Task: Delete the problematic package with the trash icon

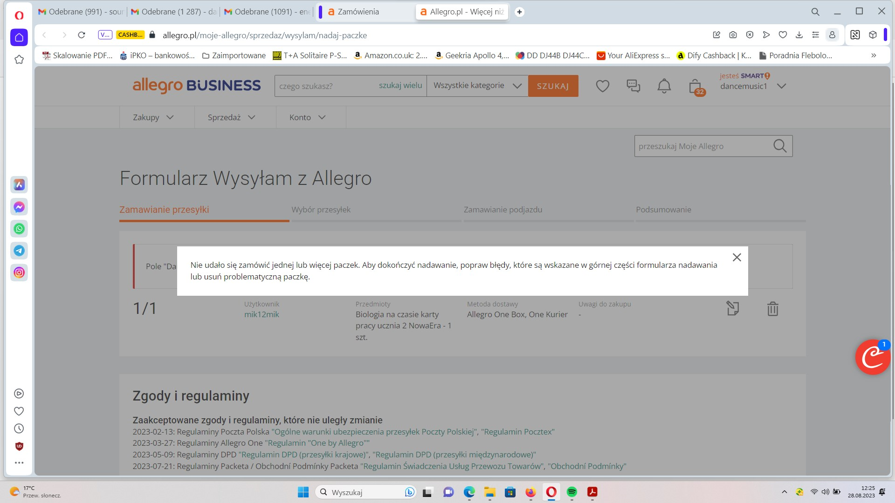Action: click(x=773, y=308)
